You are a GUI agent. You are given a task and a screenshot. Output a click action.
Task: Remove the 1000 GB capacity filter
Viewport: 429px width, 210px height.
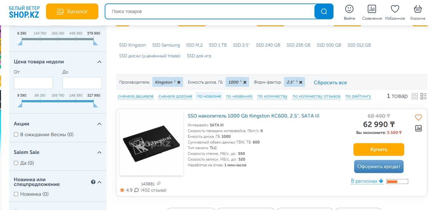(x=245, y=82)
